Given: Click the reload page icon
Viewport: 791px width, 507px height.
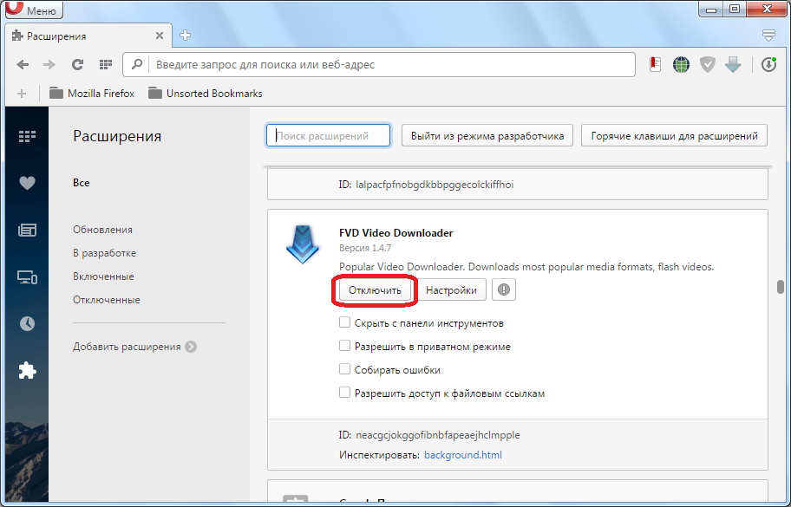Looking at the screenshot, I should (77, 65).
